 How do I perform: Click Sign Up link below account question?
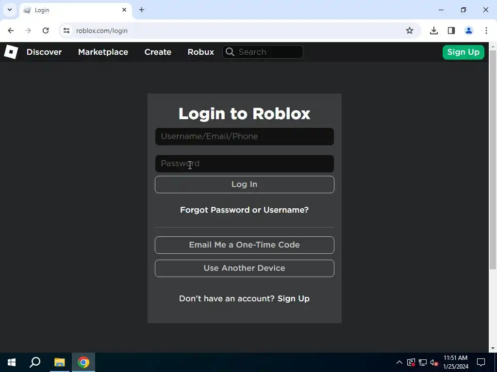click(x=294, y=298)
